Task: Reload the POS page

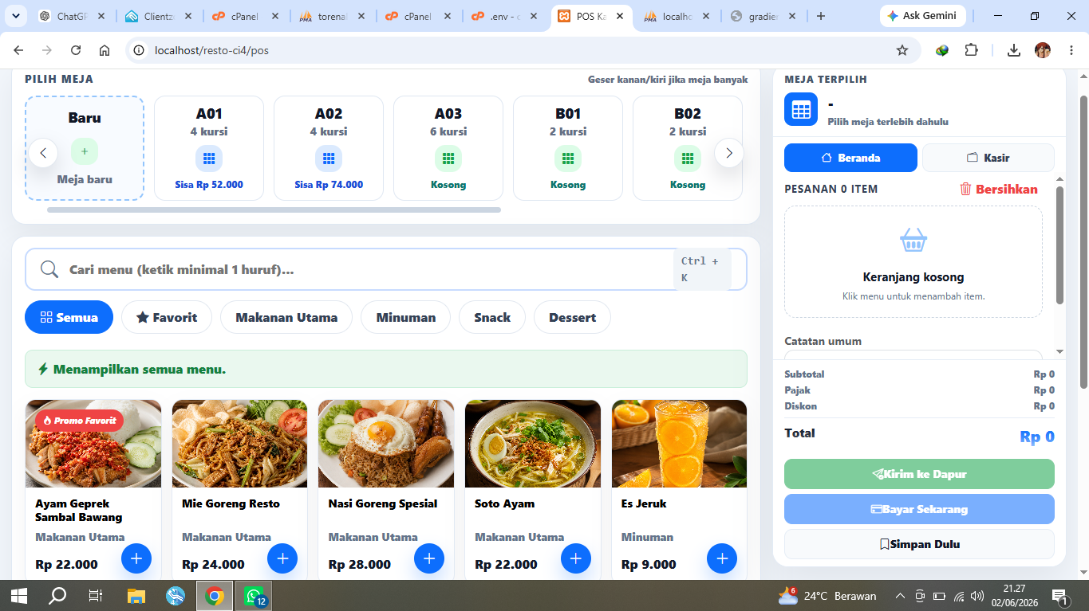Action: pyautogui.click(x=76, y=50)
